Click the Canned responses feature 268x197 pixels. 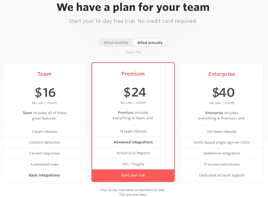[x=44, y=153]
